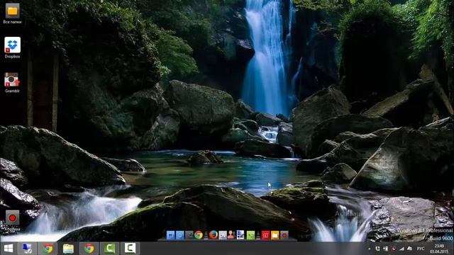
Task: Open the Windows Start button
Action: click(9, 249)
